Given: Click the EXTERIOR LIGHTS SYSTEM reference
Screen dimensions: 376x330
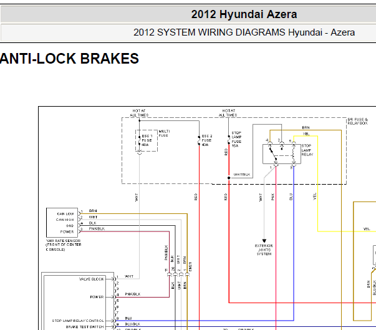Looking at the screenshot, I should click(264, 250).
